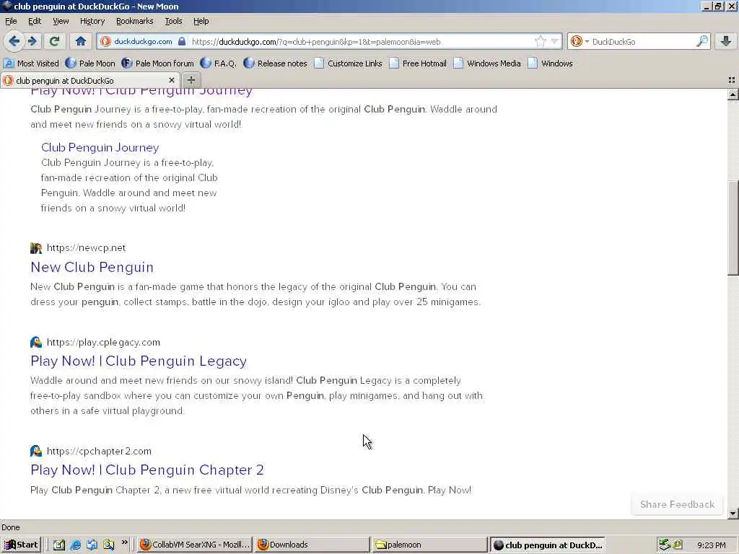Click the tab groups grid icon
The image size is (739, 554).
732,80
